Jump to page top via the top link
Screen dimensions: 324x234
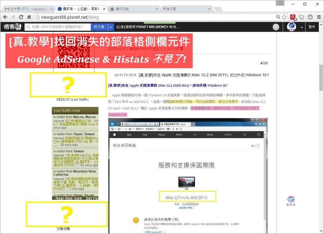(264, 63)
